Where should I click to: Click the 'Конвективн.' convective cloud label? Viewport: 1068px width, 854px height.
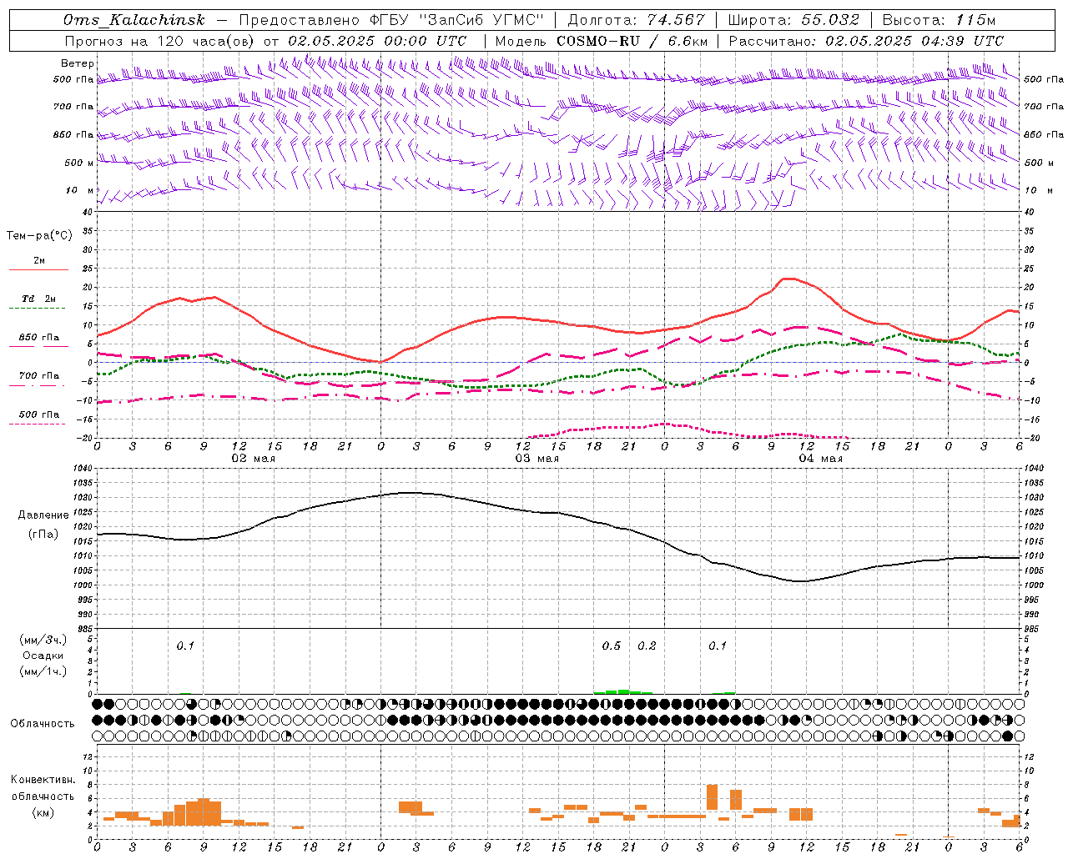coord(43,780)
